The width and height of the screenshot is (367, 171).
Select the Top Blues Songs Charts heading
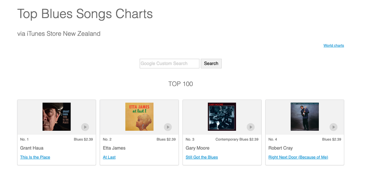coord(85,14)
